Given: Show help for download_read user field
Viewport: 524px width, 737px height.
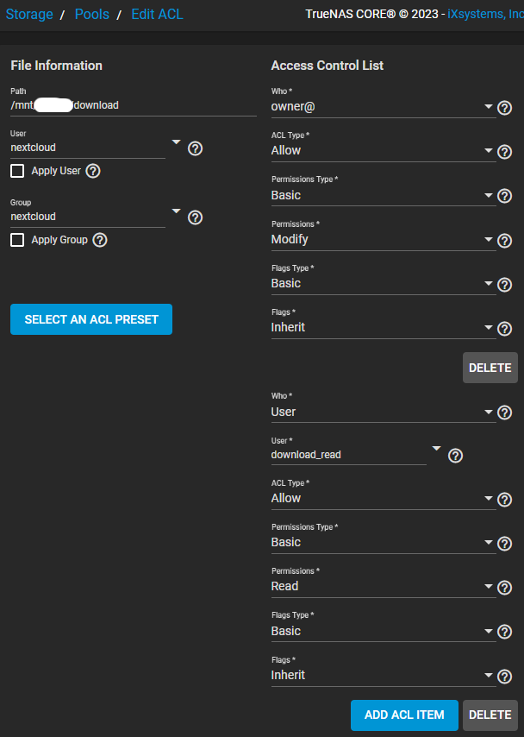Looking at the screenshot, I should pyautogui.click(x=456, y=456).
